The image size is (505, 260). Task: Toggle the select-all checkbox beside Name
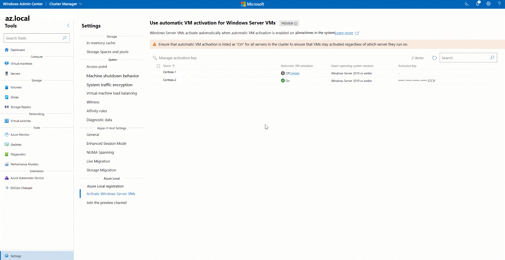[158, 66]
